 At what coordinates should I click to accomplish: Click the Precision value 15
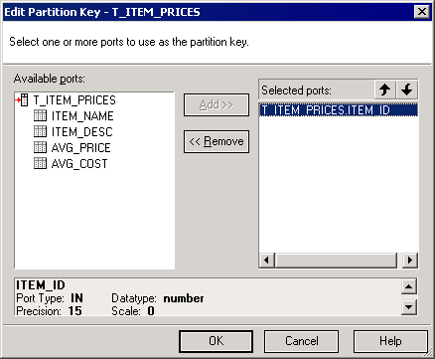click(74, 311)
